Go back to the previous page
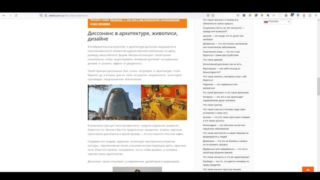 [x=4, y=15]
